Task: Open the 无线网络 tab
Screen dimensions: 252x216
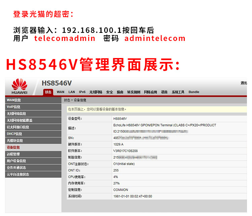Action: coord(96,92)
